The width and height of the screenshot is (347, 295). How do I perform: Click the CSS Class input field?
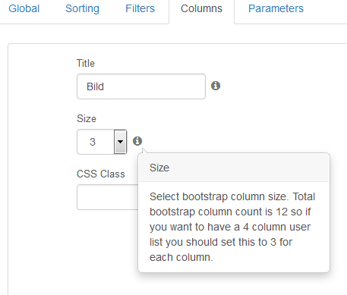[x=108, y=197]
